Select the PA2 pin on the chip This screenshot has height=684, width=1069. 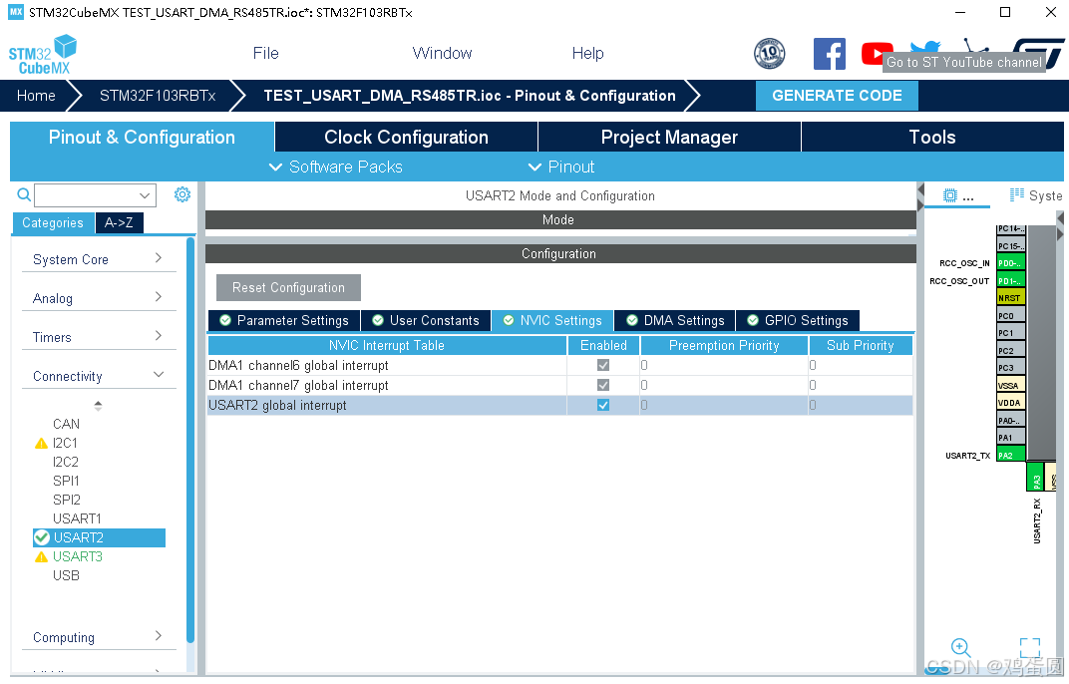tap(1010, 455)
